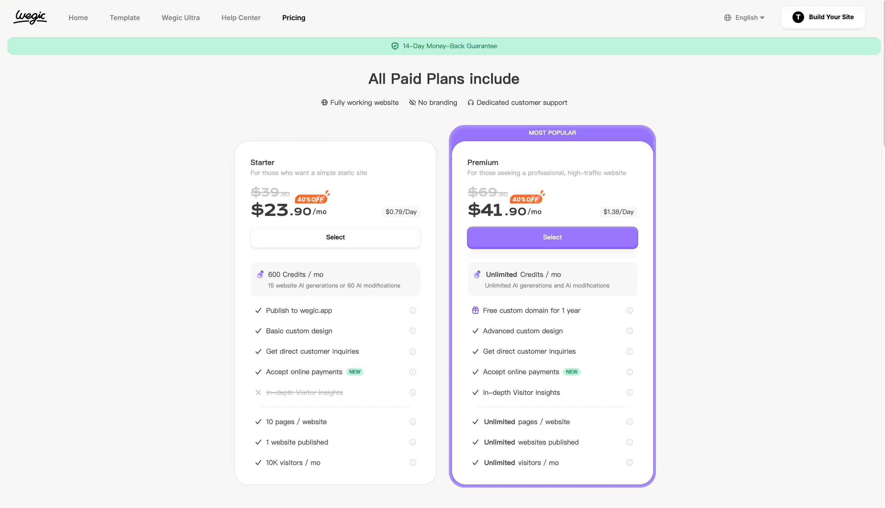Click the Wegic logo

click(x=30, y=17)
